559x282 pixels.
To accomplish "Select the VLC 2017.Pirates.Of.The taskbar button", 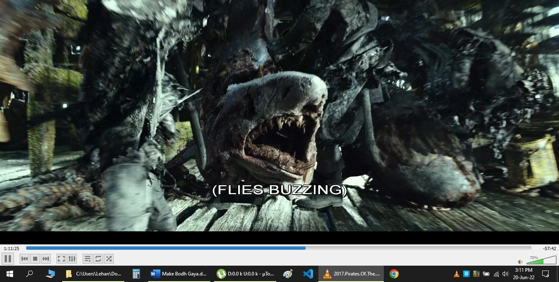I will point(352,274).
